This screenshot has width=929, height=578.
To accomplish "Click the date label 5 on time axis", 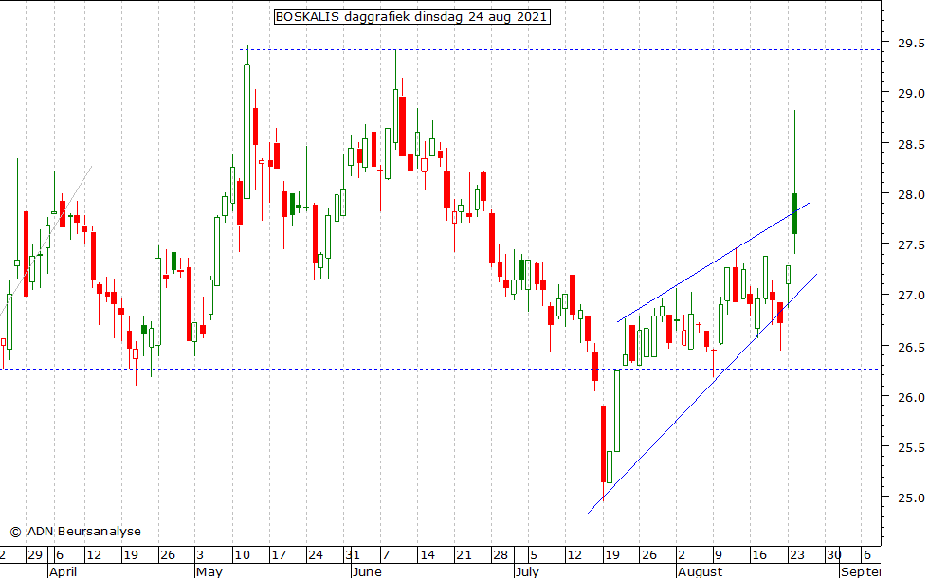I will point(534,555).
